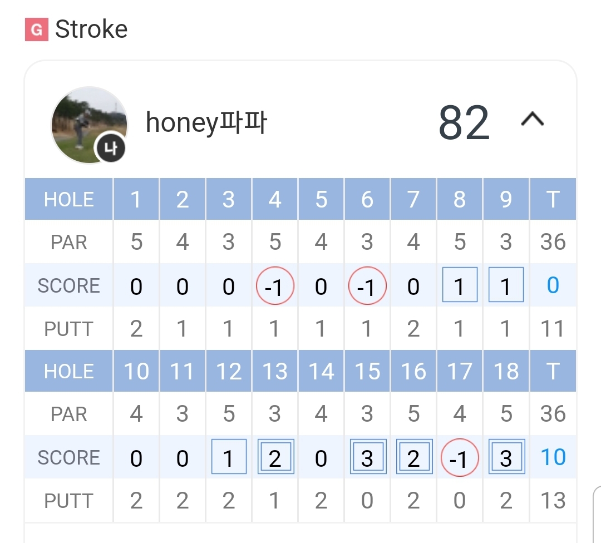Click the hole 1 header cell

(136, 199)
